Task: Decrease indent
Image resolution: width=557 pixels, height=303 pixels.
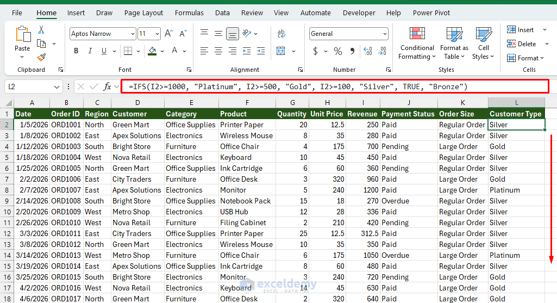Action: point(247,51)
